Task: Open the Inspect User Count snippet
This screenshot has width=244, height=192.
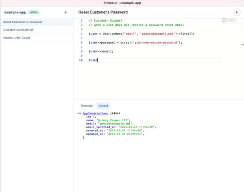Action: [x=17, y=38]
